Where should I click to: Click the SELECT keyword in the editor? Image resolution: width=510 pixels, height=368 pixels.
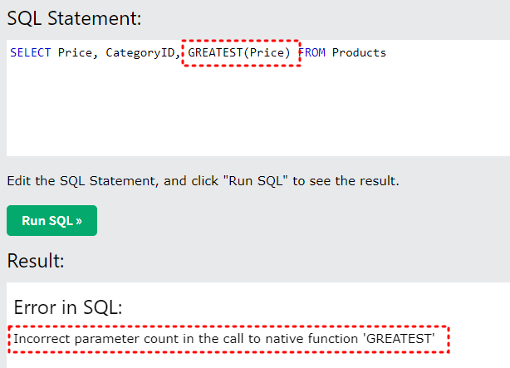pos(30,52)
